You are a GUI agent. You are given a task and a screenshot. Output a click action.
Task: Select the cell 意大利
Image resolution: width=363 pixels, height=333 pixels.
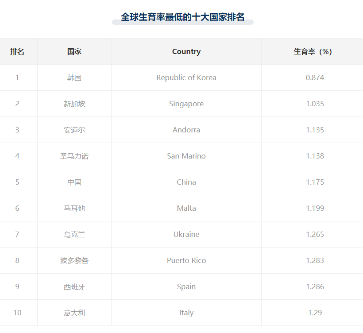click(74, 313)
